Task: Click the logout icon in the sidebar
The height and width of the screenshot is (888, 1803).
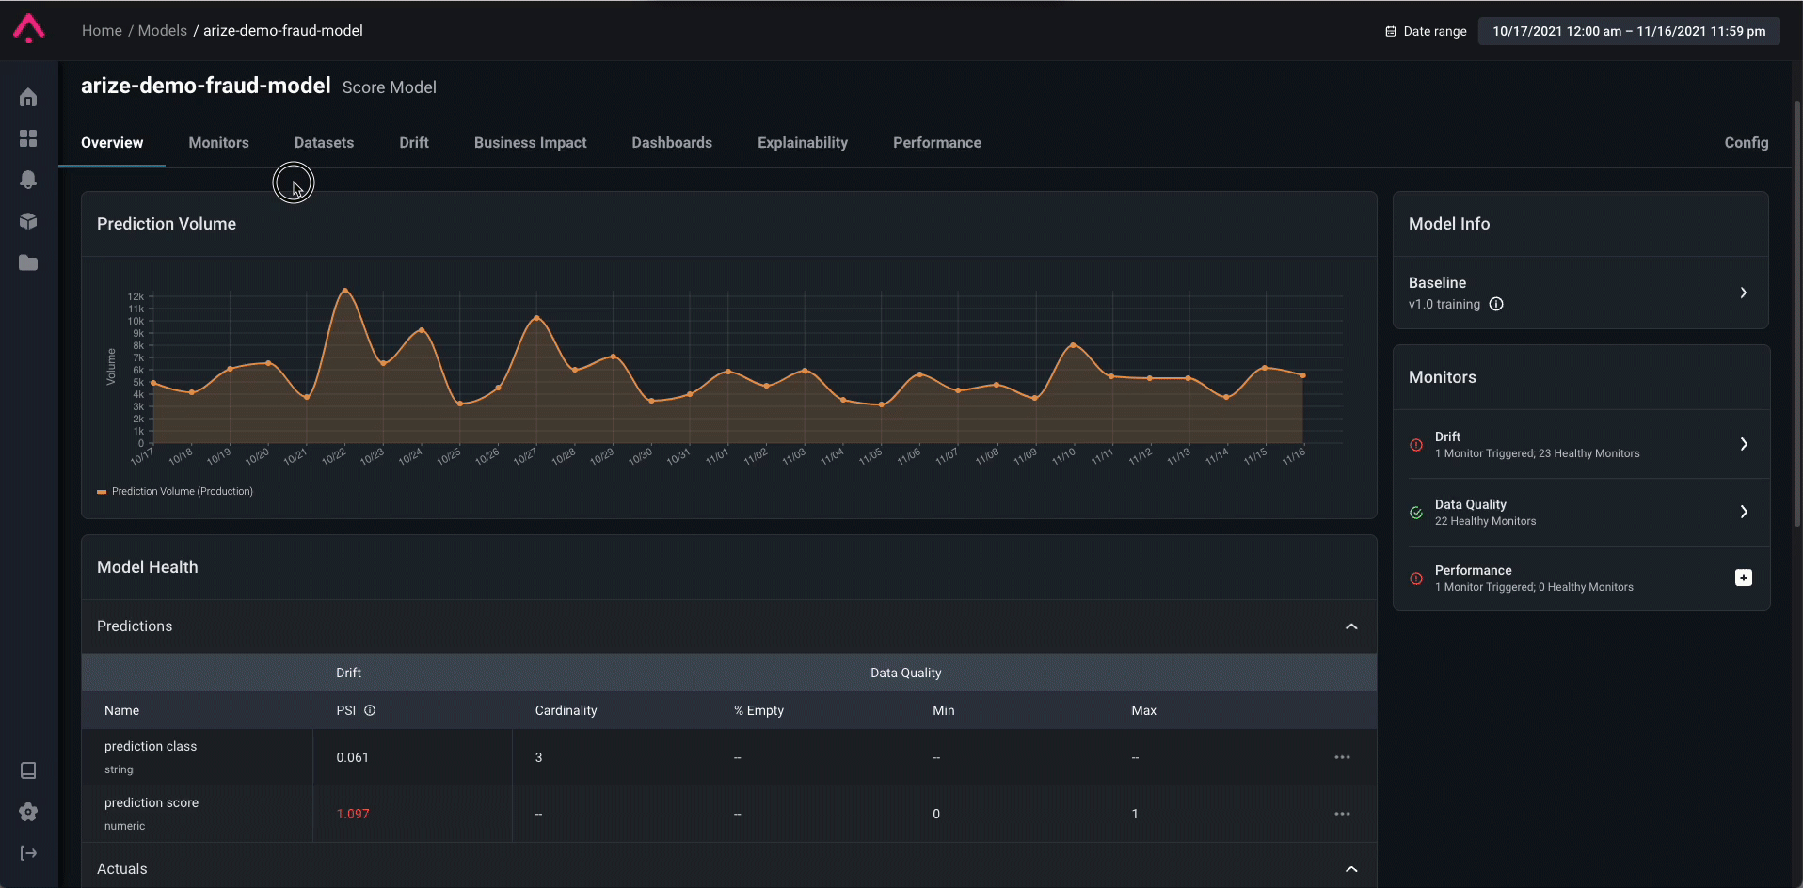Action: point(28,853)
